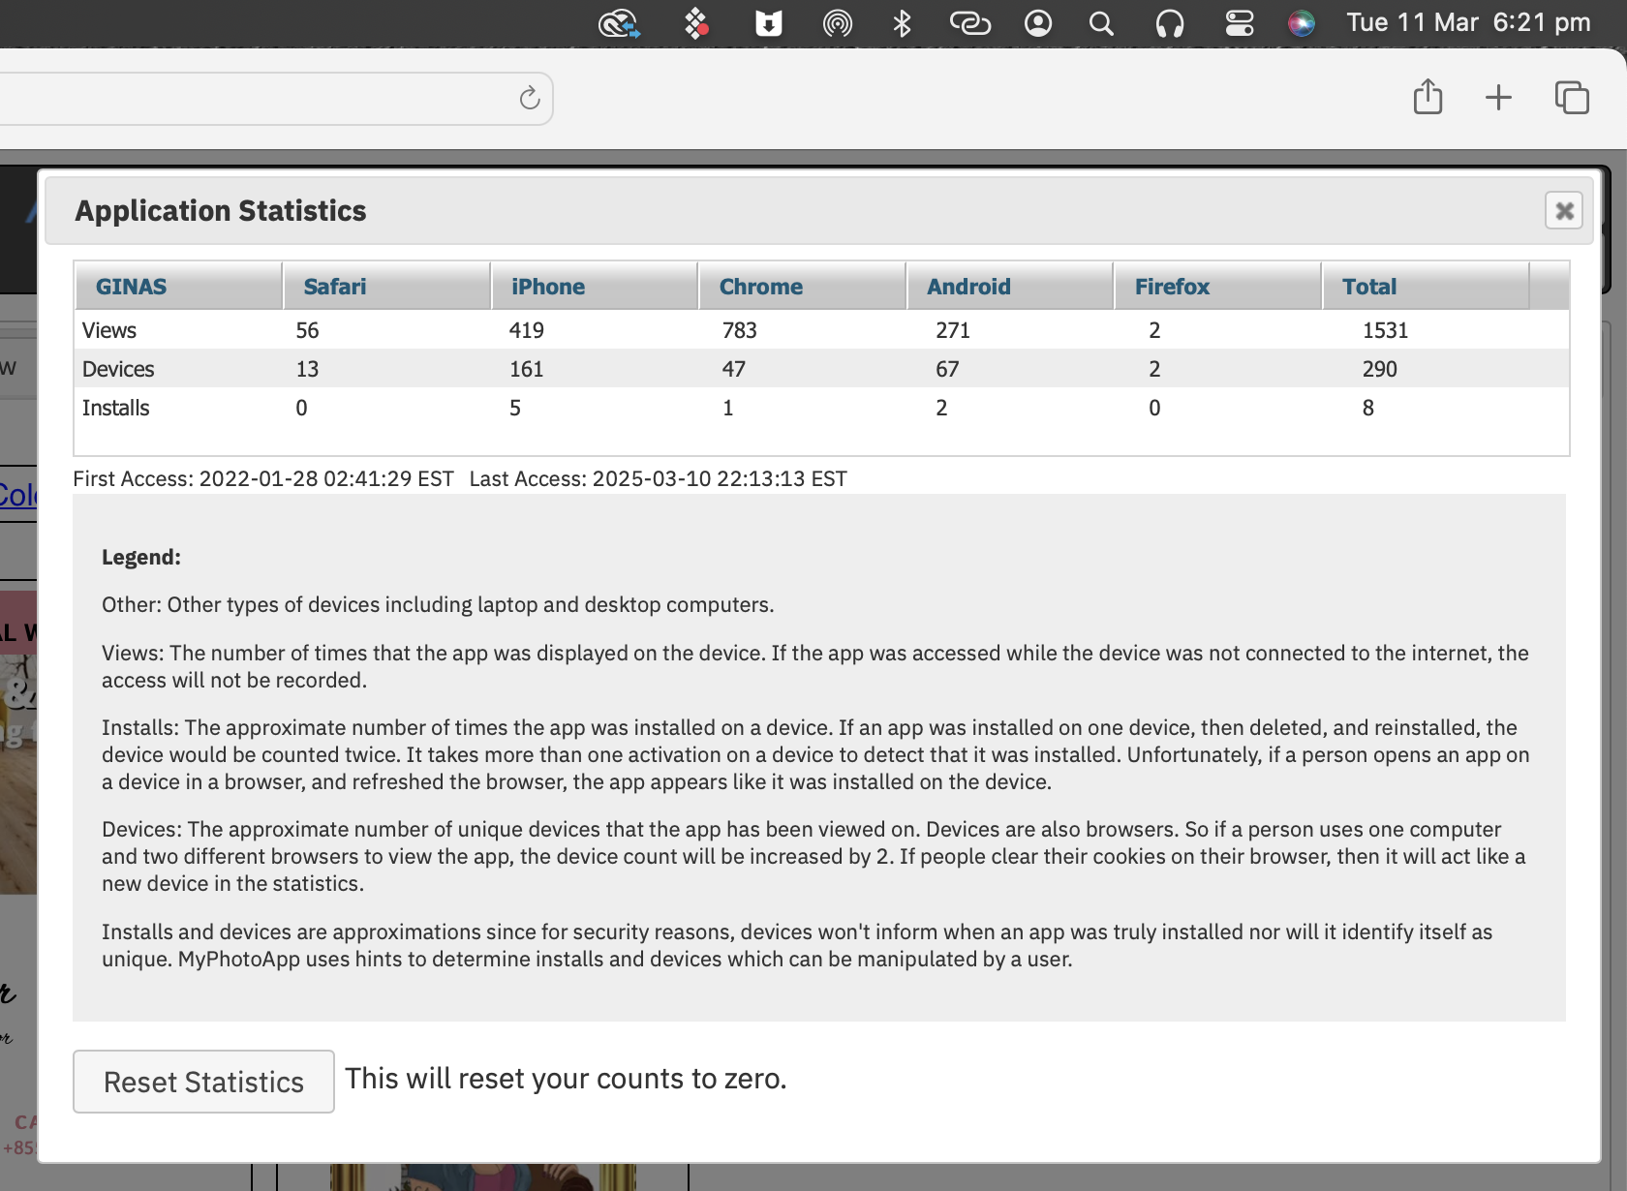
Task: Click the Safari reload page icon
Action: [529, 98]
